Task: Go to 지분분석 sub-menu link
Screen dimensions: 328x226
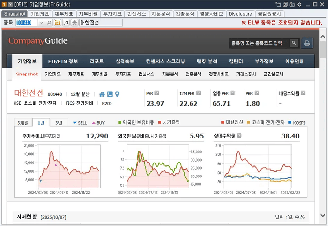Action: click(170, 74)
